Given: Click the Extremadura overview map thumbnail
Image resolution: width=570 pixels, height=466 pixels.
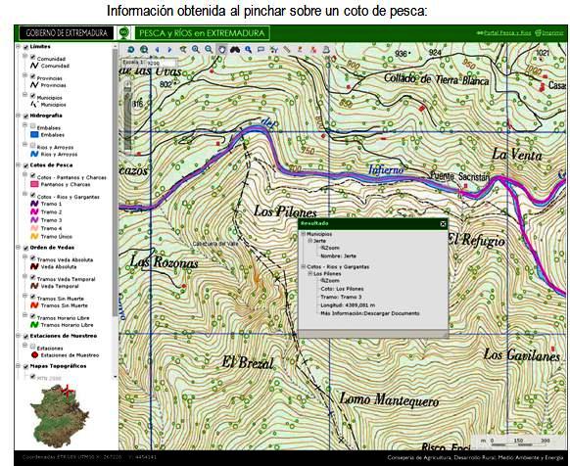Looking at the screenshot, I should [x=59, y=416].
